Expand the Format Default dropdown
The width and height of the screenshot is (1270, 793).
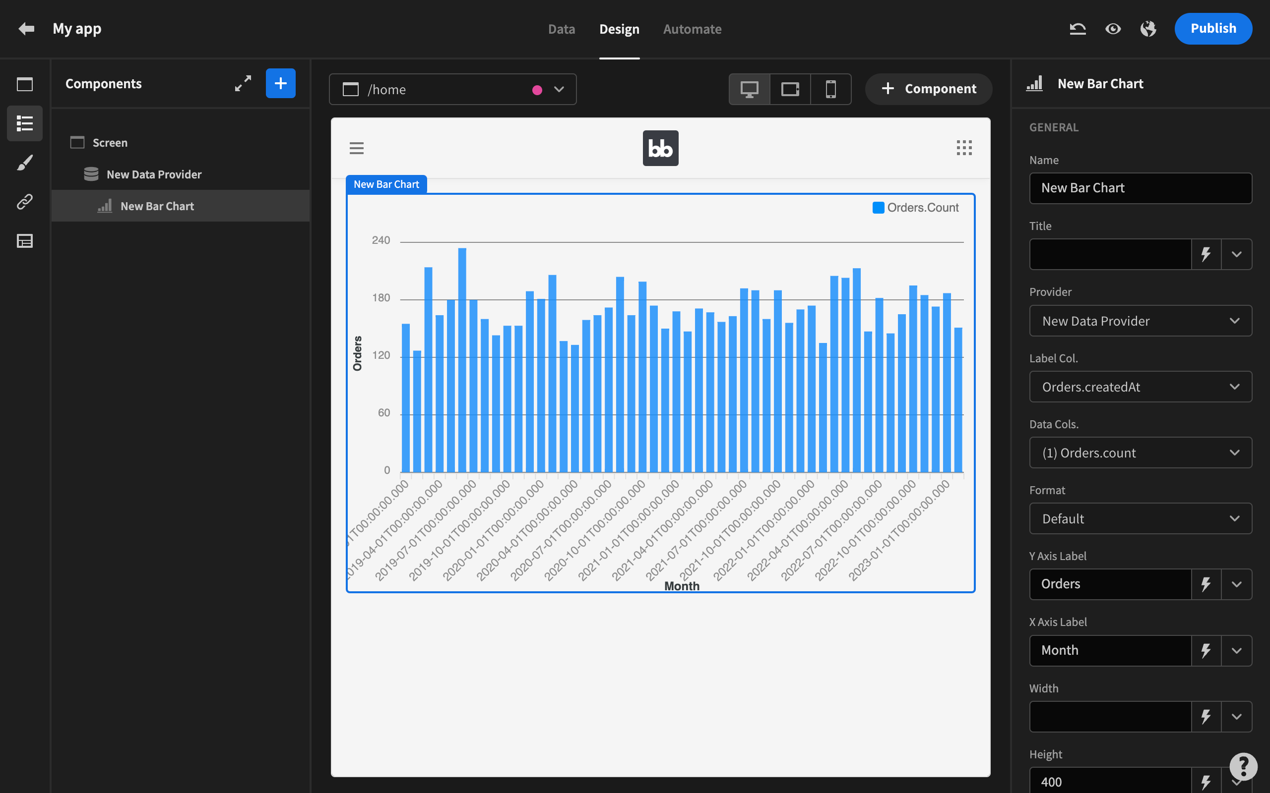pyautogui.click(x=1140, y=519)
